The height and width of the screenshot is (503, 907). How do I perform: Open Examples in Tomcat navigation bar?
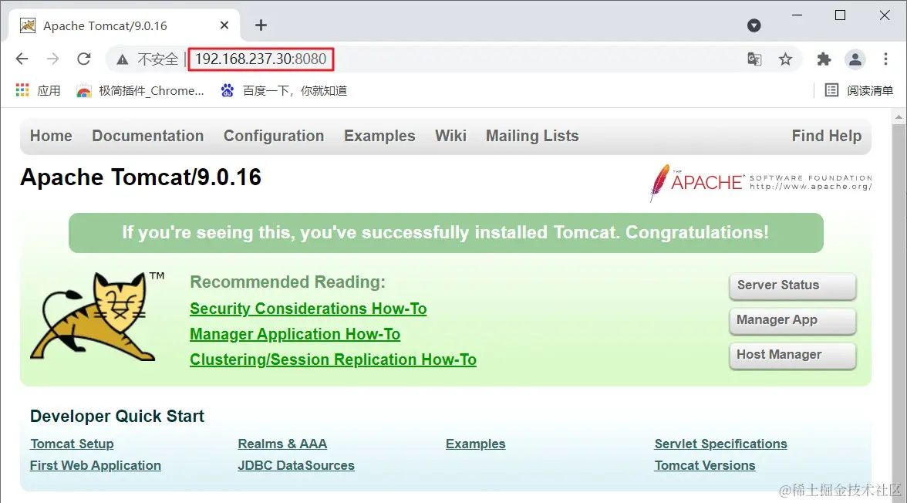pyautogui.click(x=379, y=136)
